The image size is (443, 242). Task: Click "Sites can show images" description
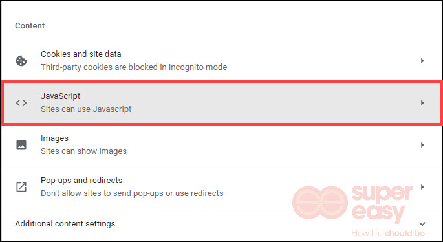[x=83, y=151]
